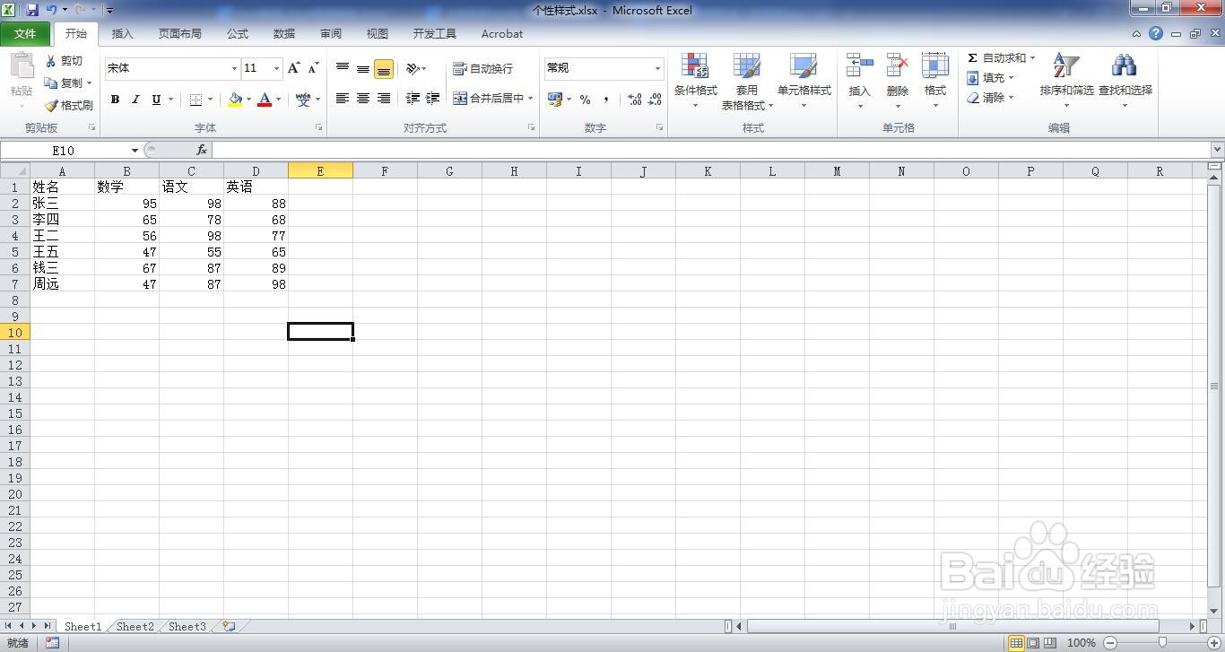
Task: Switch to the Formulas (公式) tab
Action: click(x=238, y=33)
